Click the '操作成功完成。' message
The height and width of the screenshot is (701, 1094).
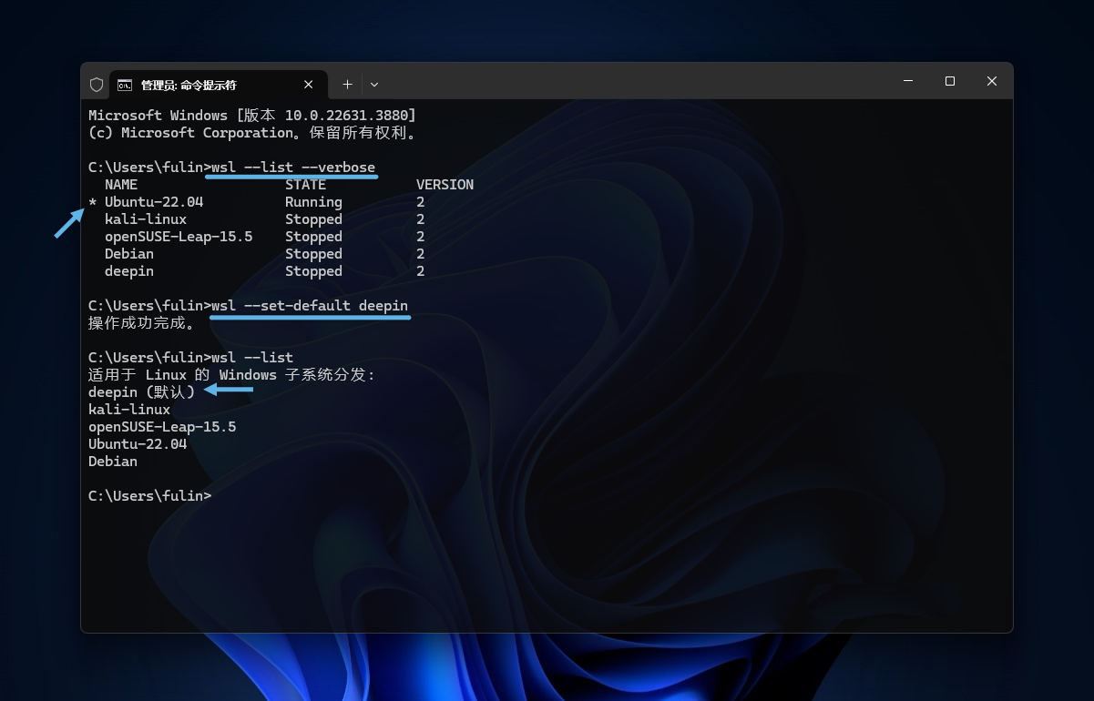click(x=142, y=323)
